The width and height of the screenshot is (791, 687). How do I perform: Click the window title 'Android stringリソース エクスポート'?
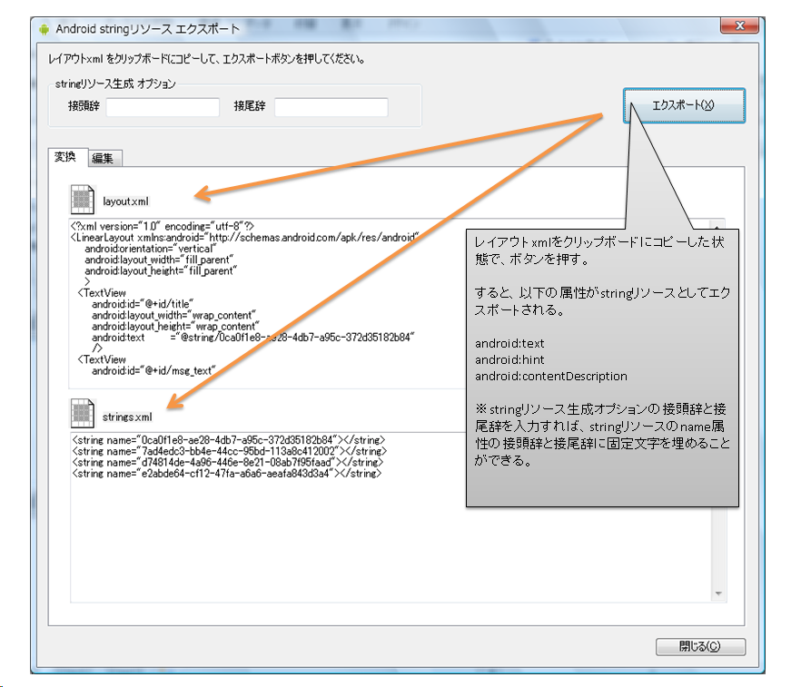(x=147, y=28)
